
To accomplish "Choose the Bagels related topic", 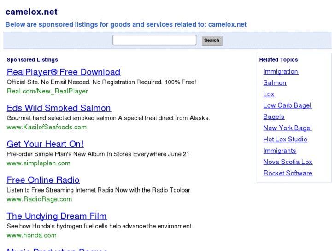I will pyautogui.click(x=274, y=117).
